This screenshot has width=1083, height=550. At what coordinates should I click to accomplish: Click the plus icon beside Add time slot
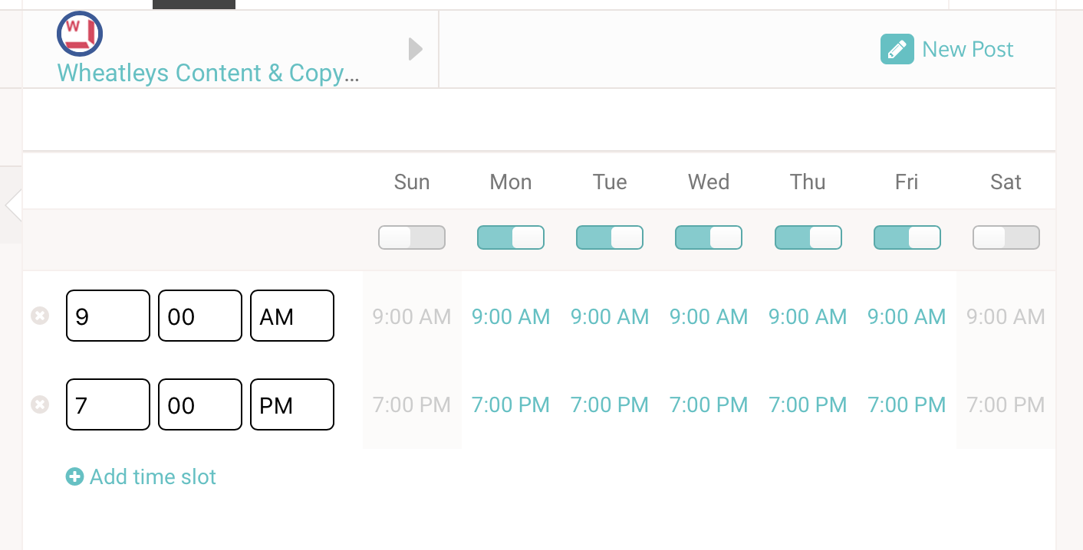click(74, 477)
